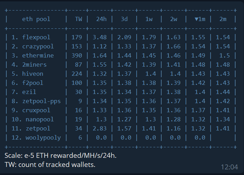Select the "9. cruxpool" pool name
The width and height of the screenshot is (244, 175).
(x=31, y=110)
